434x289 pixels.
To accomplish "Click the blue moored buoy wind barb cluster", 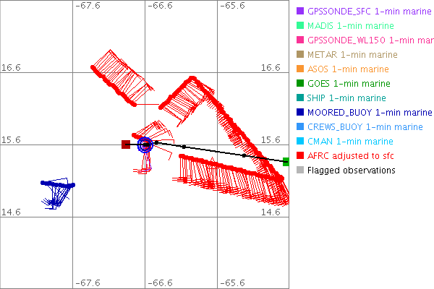I will coord(58,191).
